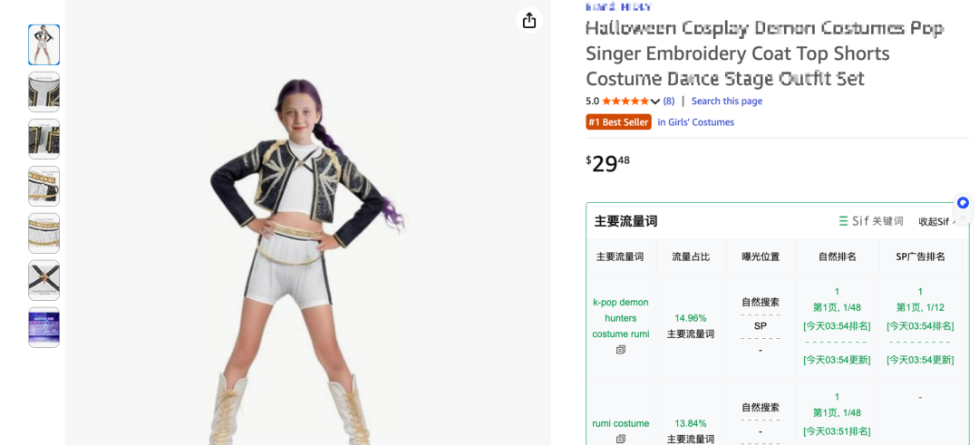This screenshot has height=445, width=979.
Task: Click the 第1页, 1/12 SP ad ranking
Action: 920,307
